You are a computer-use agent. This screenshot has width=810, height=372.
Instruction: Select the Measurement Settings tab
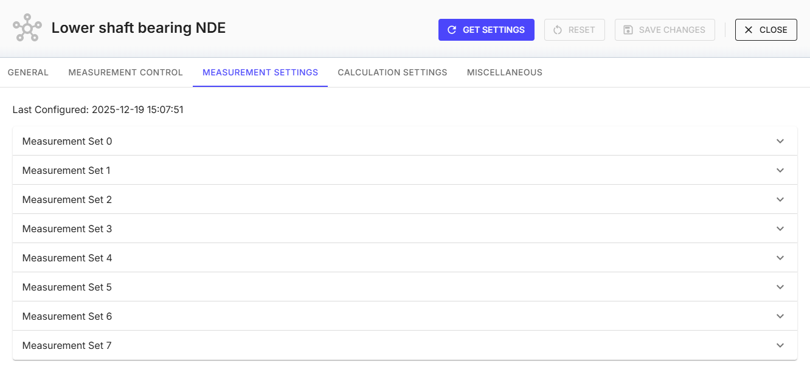[x=260, y=72]
